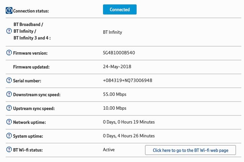Image resolution: width=244 pixels, height=162 pixels.
Task: Open help for BT Broadband / Infinity
Action: 9,31
